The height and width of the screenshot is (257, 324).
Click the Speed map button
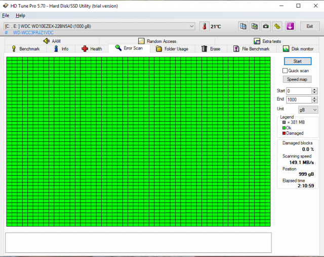click(x=297, y=79)
